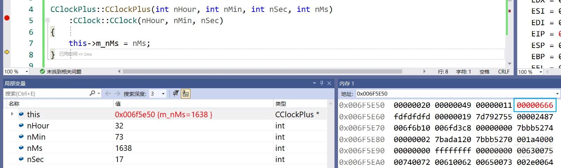Click the 名称 column header

14,104
